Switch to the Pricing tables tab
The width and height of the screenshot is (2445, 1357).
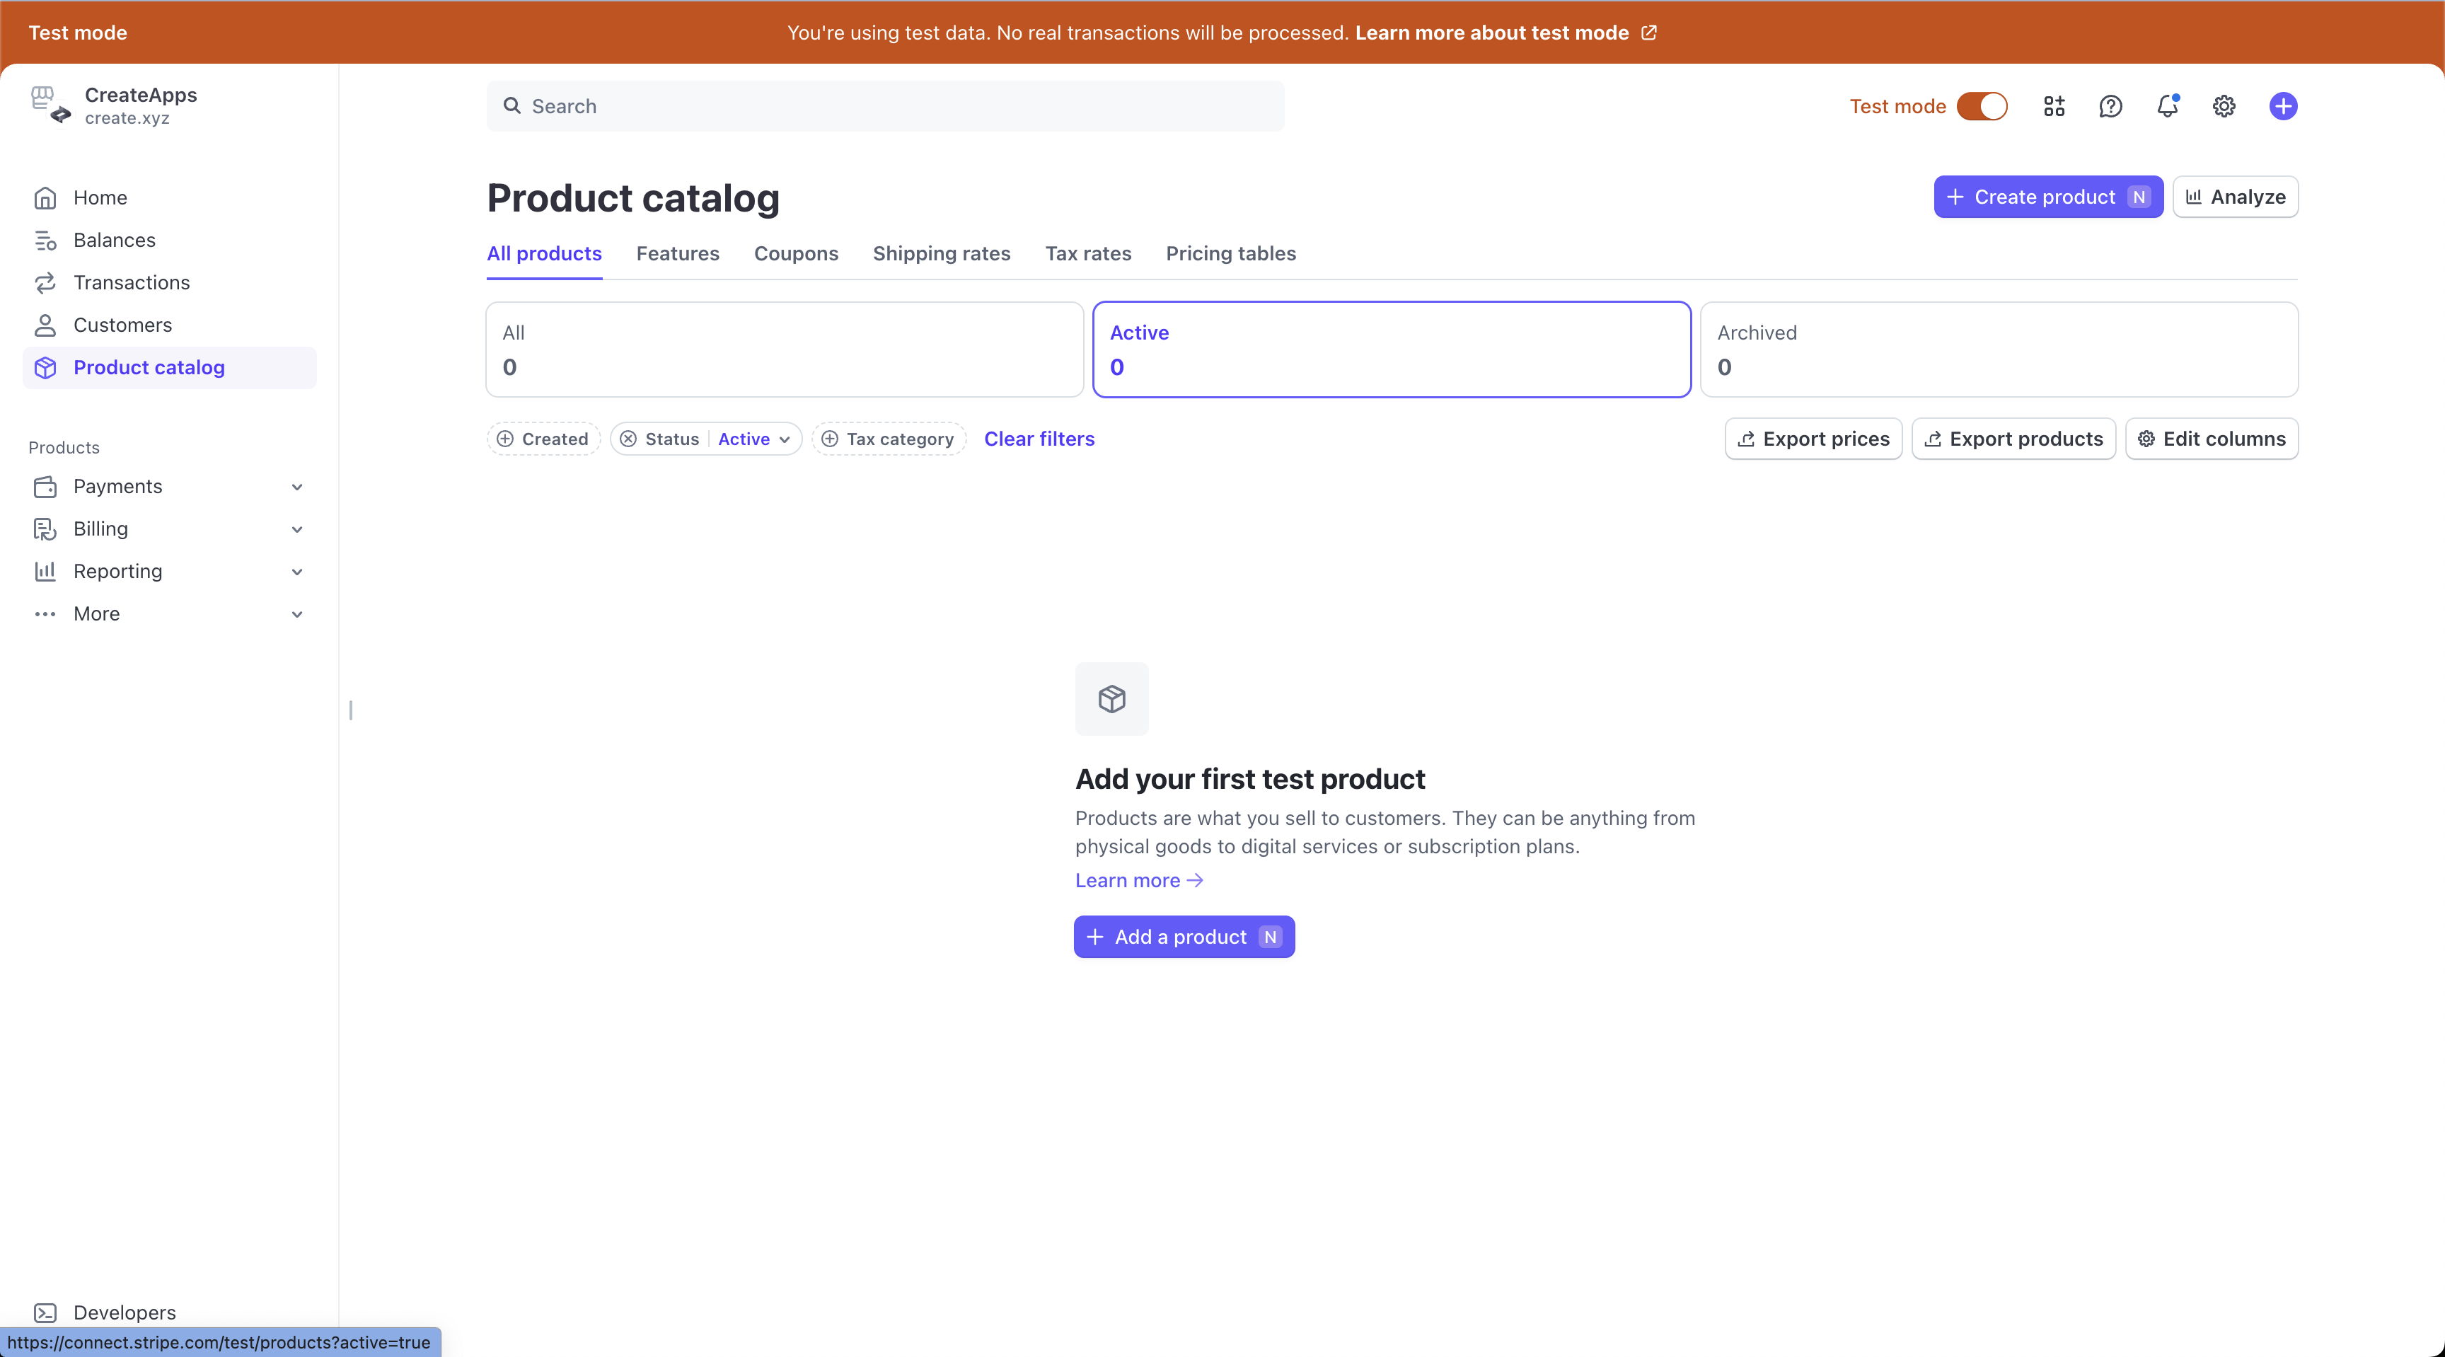[x=1230, y=253]
